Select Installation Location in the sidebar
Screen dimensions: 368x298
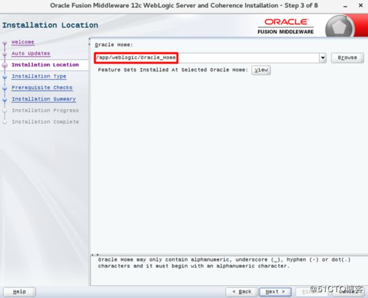click(x=45, y=64)
